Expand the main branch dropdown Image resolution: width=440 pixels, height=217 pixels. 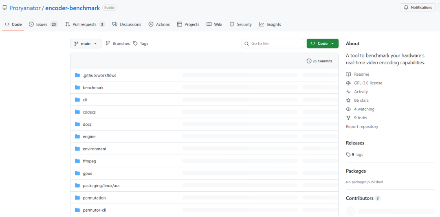(x=86, y=44)
